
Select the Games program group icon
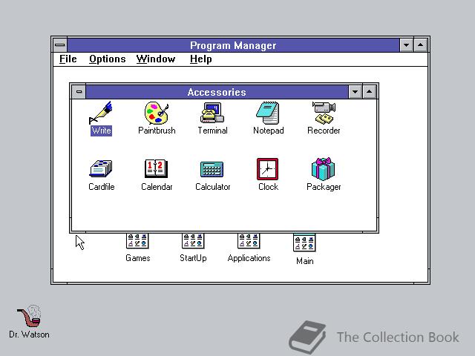tap(137, 241)
